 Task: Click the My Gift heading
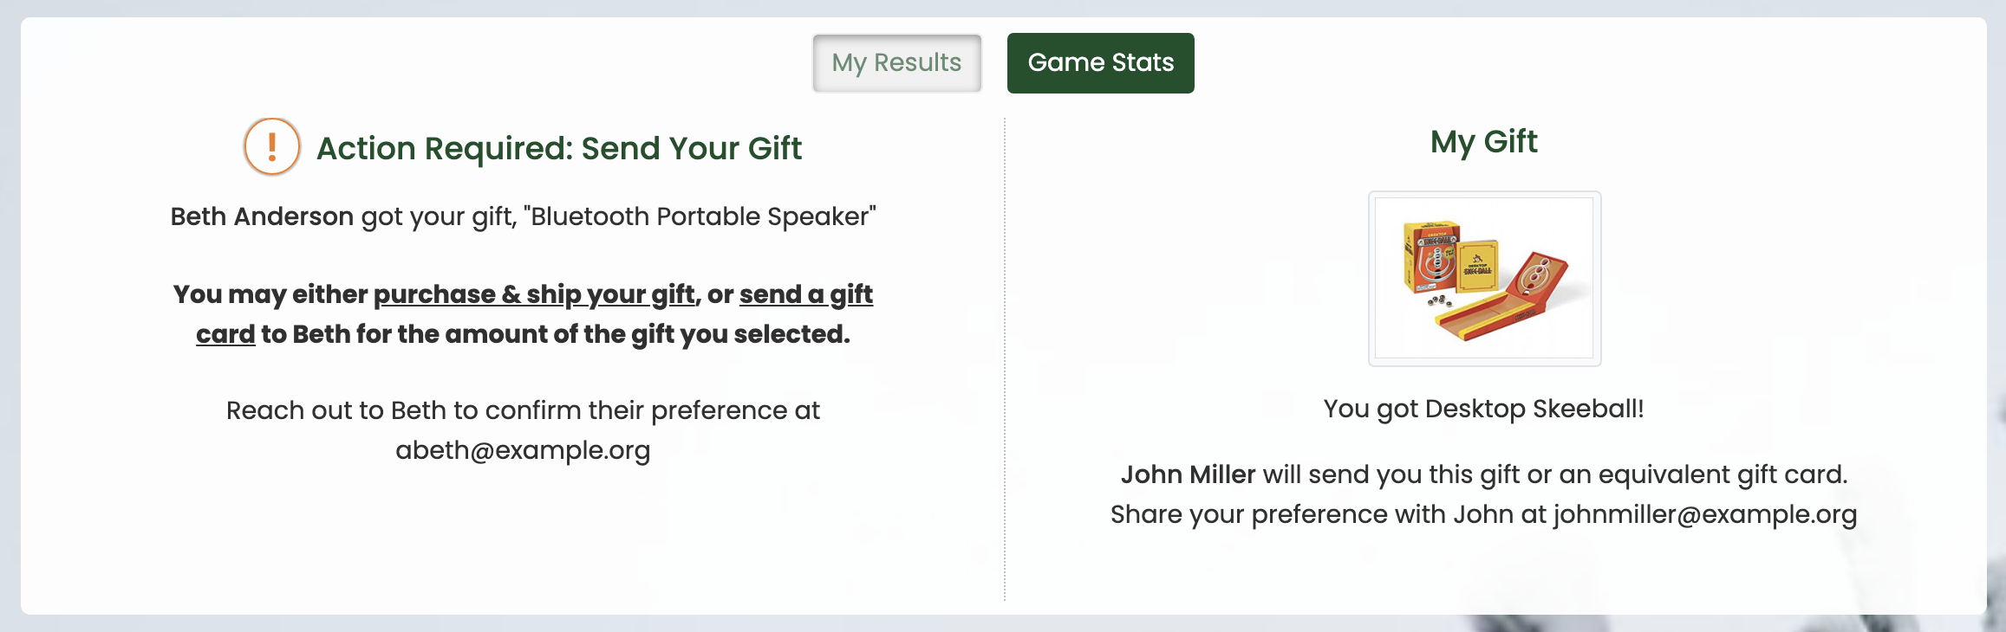click(x=1484, y=141)
